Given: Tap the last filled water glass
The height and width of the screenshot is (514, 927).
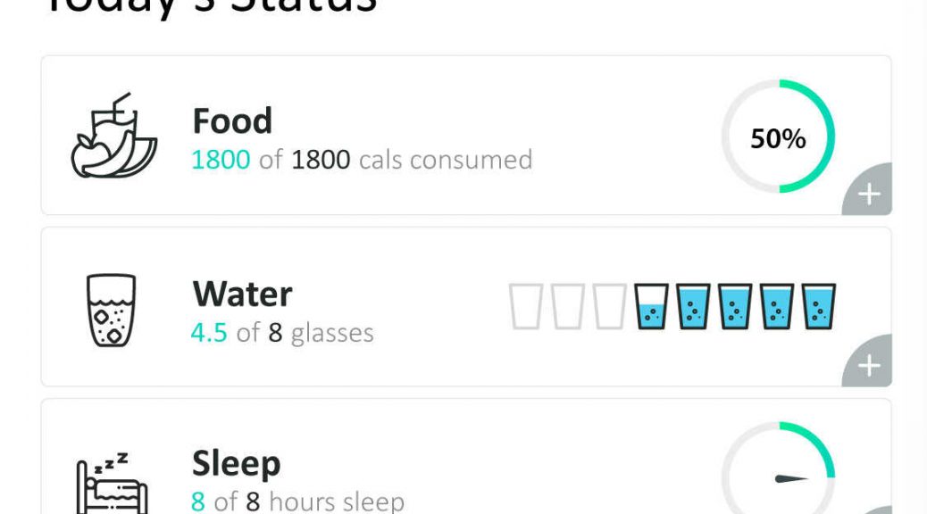Looking at the screenshot, I should (819, 306).
